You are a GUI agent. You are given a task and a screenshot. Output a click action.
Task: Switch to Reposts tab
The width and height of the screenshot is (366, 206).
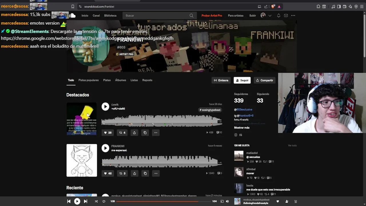pos(147,80)
